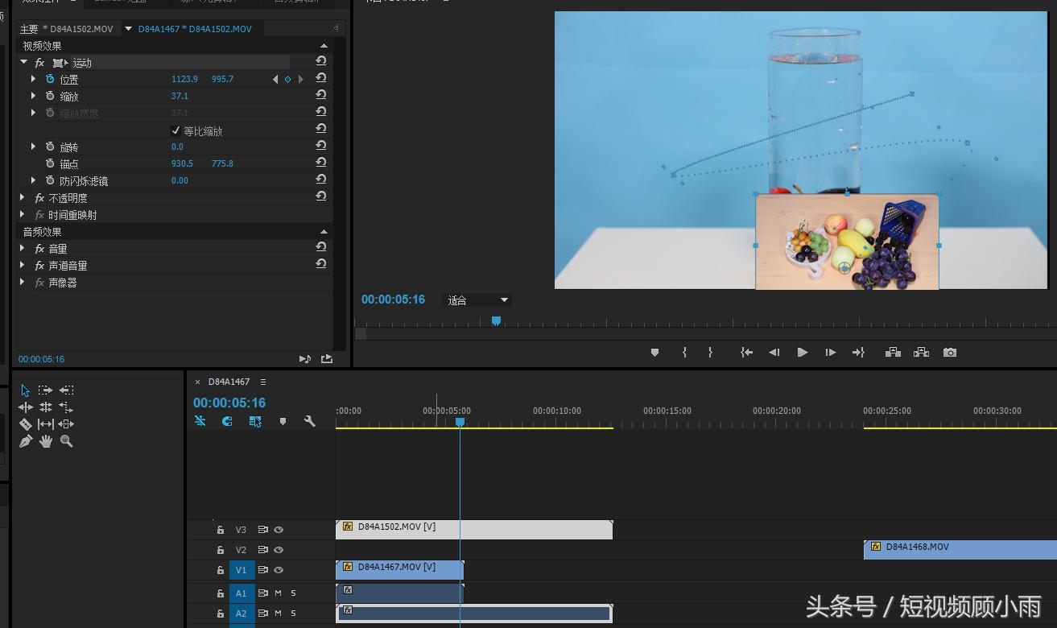1057x628 pixels.
Task: Select the D84A1467 sequence tab
Action: [229, 382]
